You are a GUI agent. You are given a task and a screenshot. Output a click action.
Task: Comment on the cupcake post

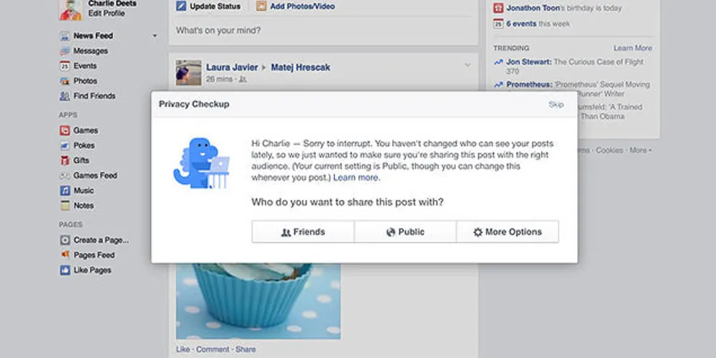point(213,349)
